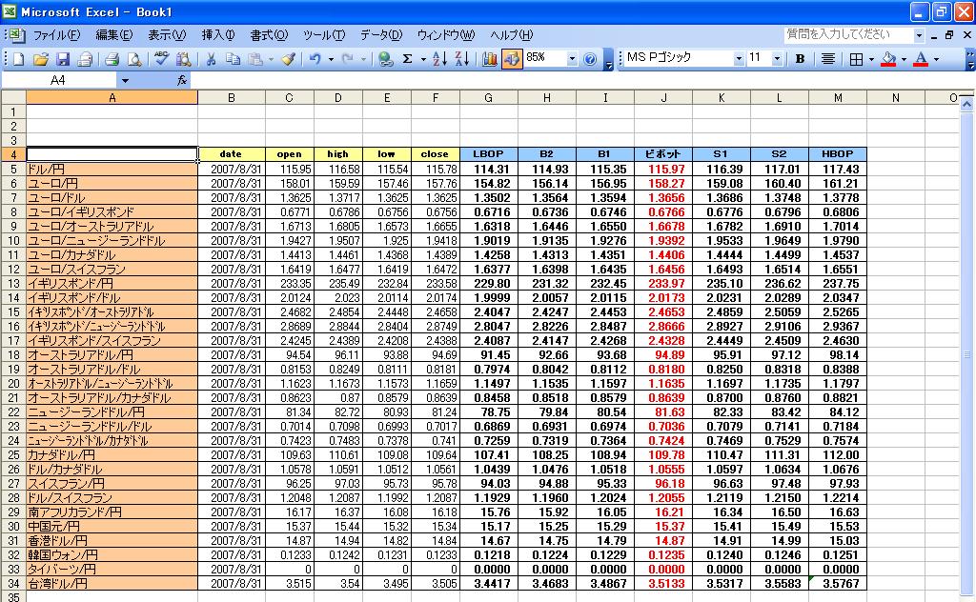Open the ツール(T) menu
Viewport: 976px width, 602px height.
[324, 35]
